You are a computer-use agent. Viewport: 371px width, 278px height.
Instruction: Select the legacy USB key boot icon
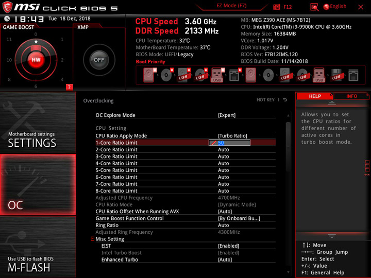pyautogui.click(x=319, y=75)
